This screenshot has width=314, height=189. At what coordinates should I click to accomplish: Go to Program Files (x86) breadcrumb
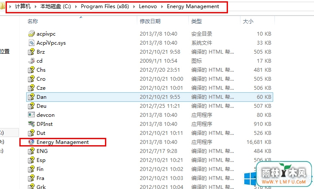coord(105,6)
